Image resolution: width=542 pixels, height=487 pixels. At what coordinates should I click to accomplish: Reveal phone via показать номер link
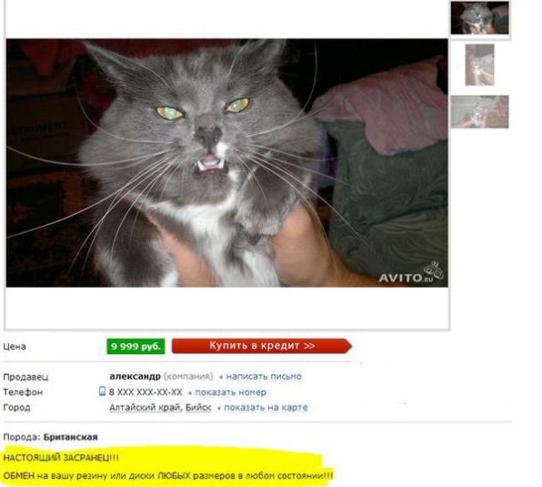[x=231, y=392]
